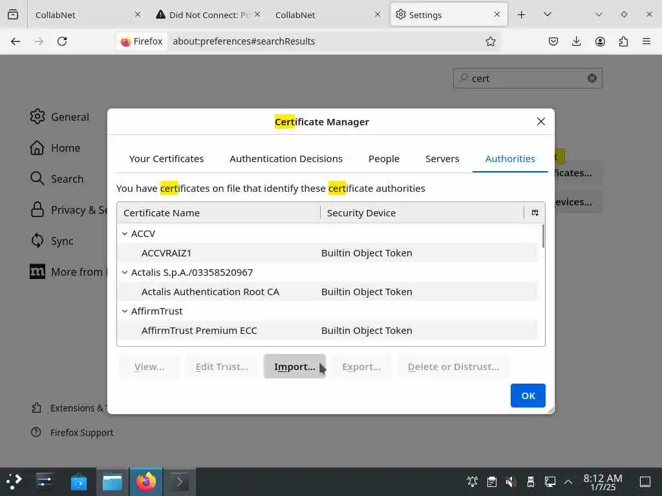Open the Pocket save icon
Image resolution: width=662 pixels, height=496 pixels.
tap(553, 41)
